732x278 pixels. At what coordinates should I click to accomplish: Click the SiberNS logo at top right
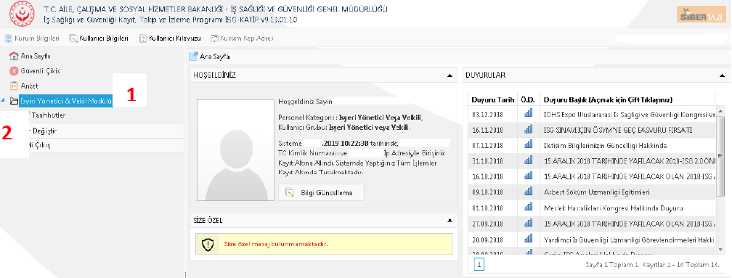(701, 14)
